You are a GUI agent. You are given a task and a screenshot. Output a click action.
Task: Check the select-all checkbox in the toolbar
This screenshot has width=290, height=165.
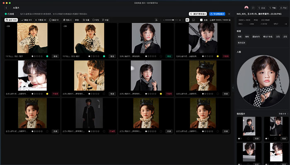(201, 20)
